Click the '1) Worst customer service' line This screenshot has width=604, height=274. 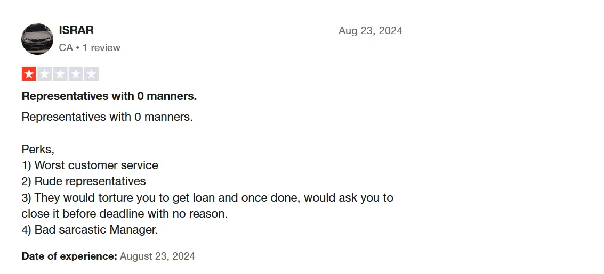(x=90, y=165)
